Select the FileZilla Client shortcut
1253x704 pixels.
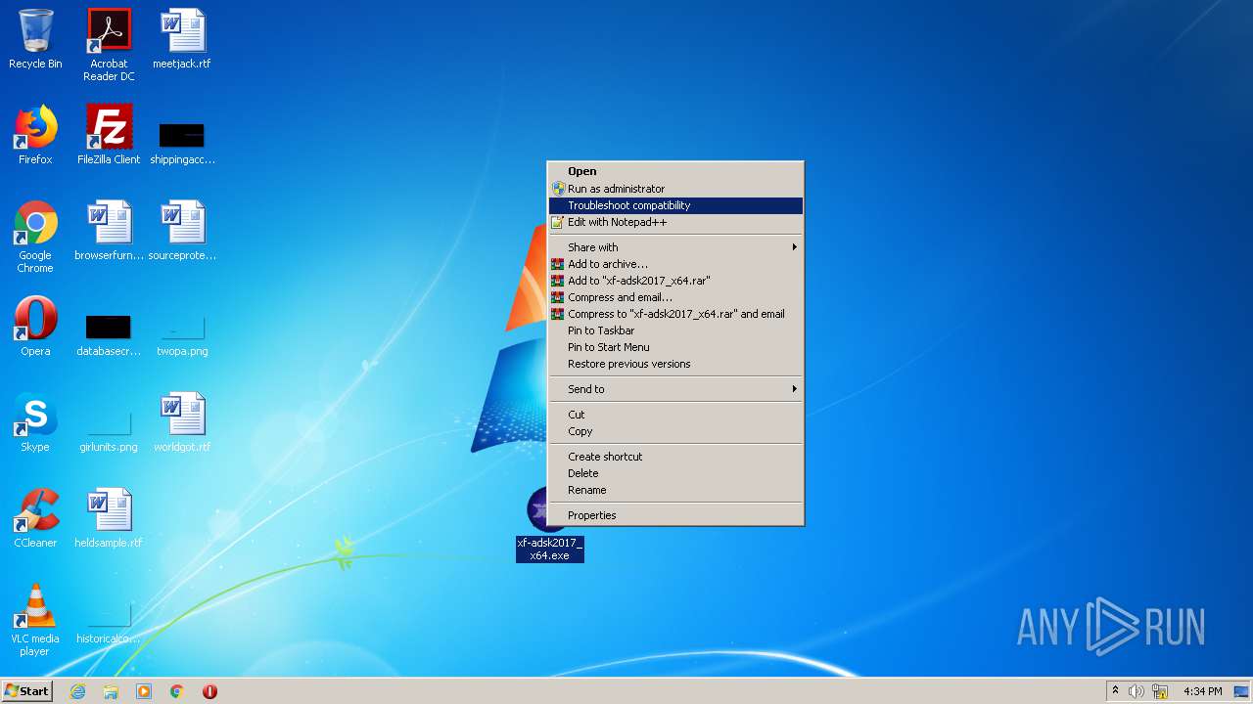tap(109, 135)
